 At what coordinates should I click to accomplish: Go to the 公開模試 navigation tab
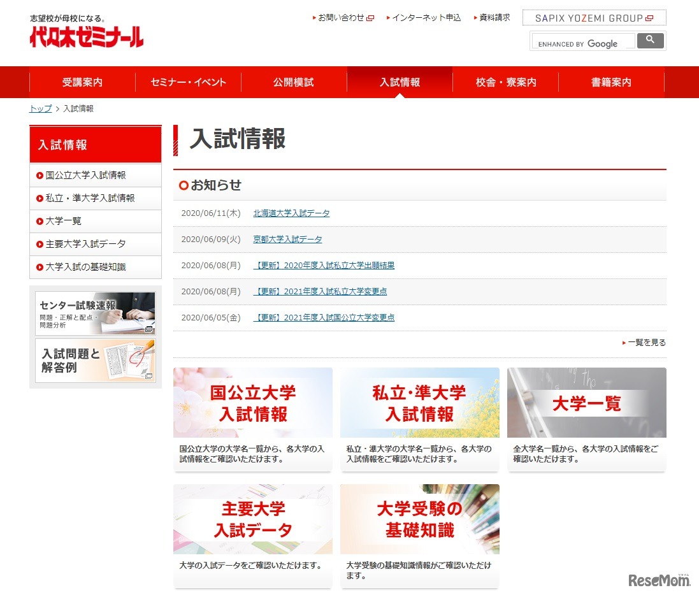pos(294,82)
